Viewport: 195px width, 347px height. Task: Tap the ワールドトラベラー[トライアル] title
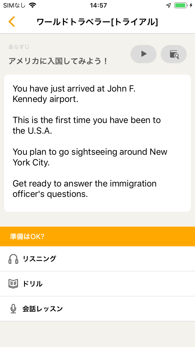point(97,22)
